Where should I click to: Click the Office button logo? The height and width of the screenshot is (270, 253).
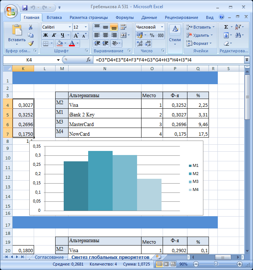11,11
